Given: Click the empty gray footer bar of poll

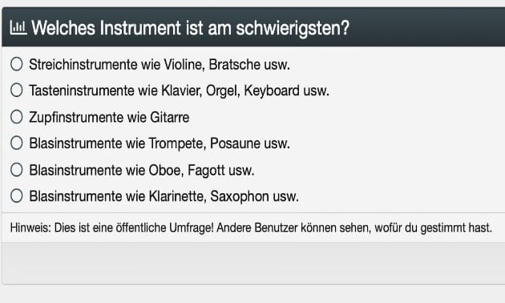Looking at the screenshot, I should coord(253,263).
